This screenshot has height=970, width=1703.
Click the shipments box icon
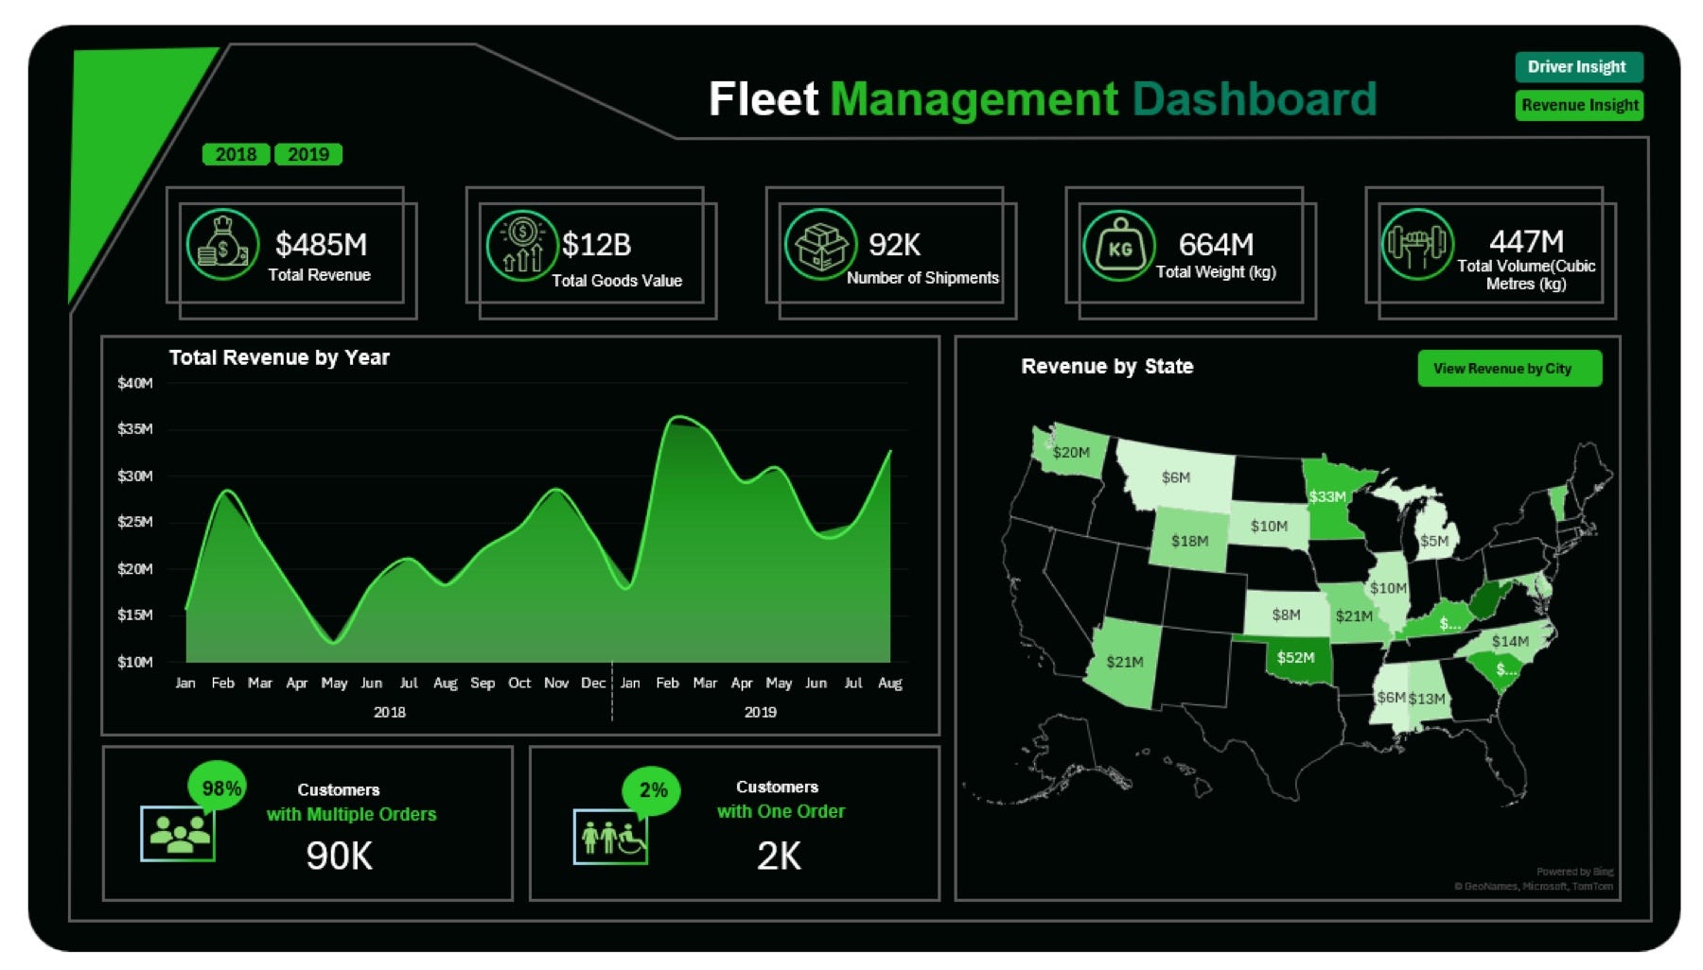click(820, 245)
